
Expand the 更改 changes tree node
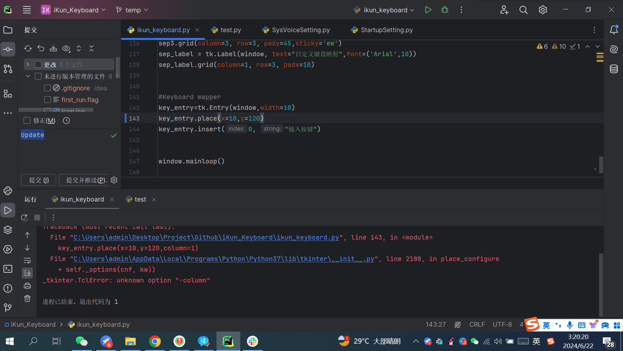(28, 65)
